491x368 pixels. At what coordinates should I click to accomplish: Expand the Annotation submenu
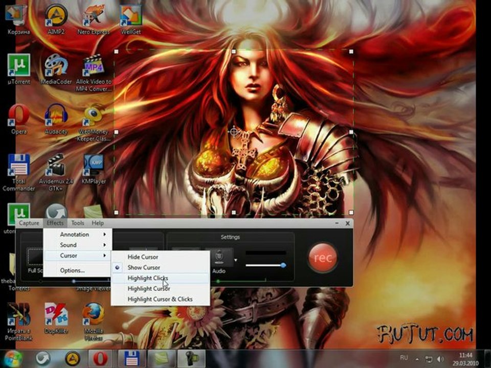(77, 235)
